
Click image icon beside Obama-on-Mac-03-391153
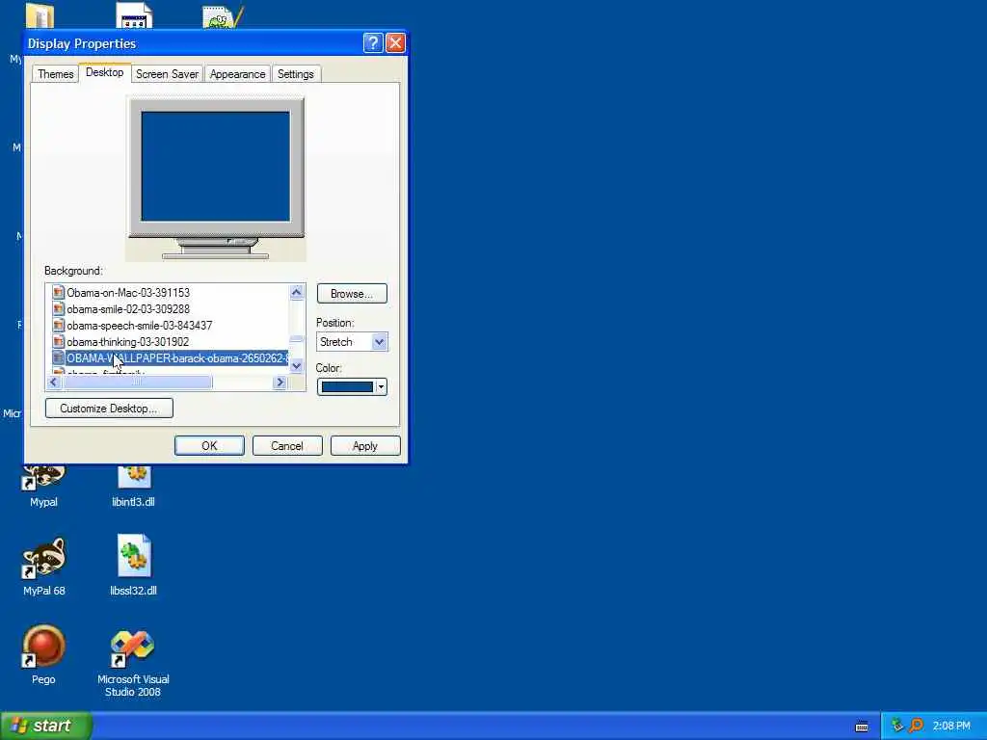pyautogui.click(x=59, y=292)
